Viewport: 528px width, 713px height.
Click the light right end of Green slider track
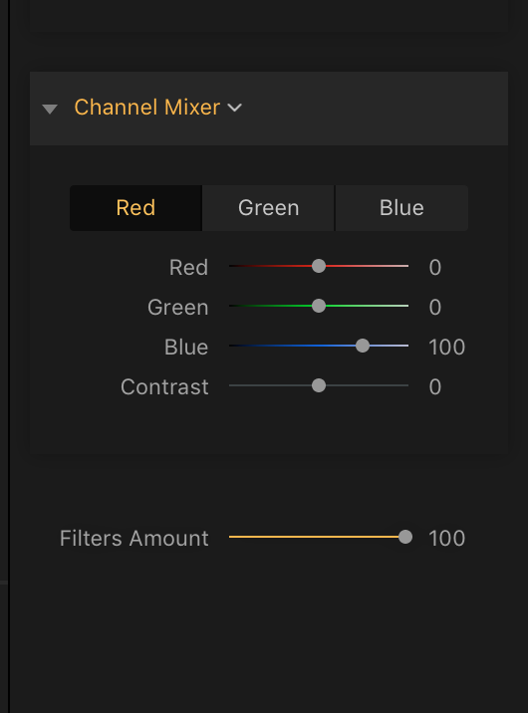398,306
